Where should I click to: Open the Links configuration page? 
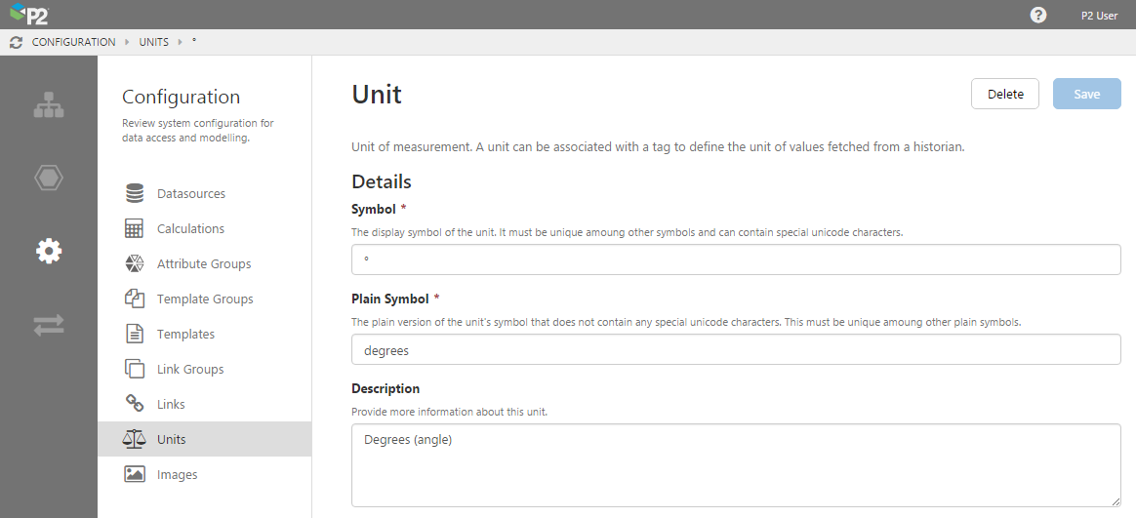[171, 405]
